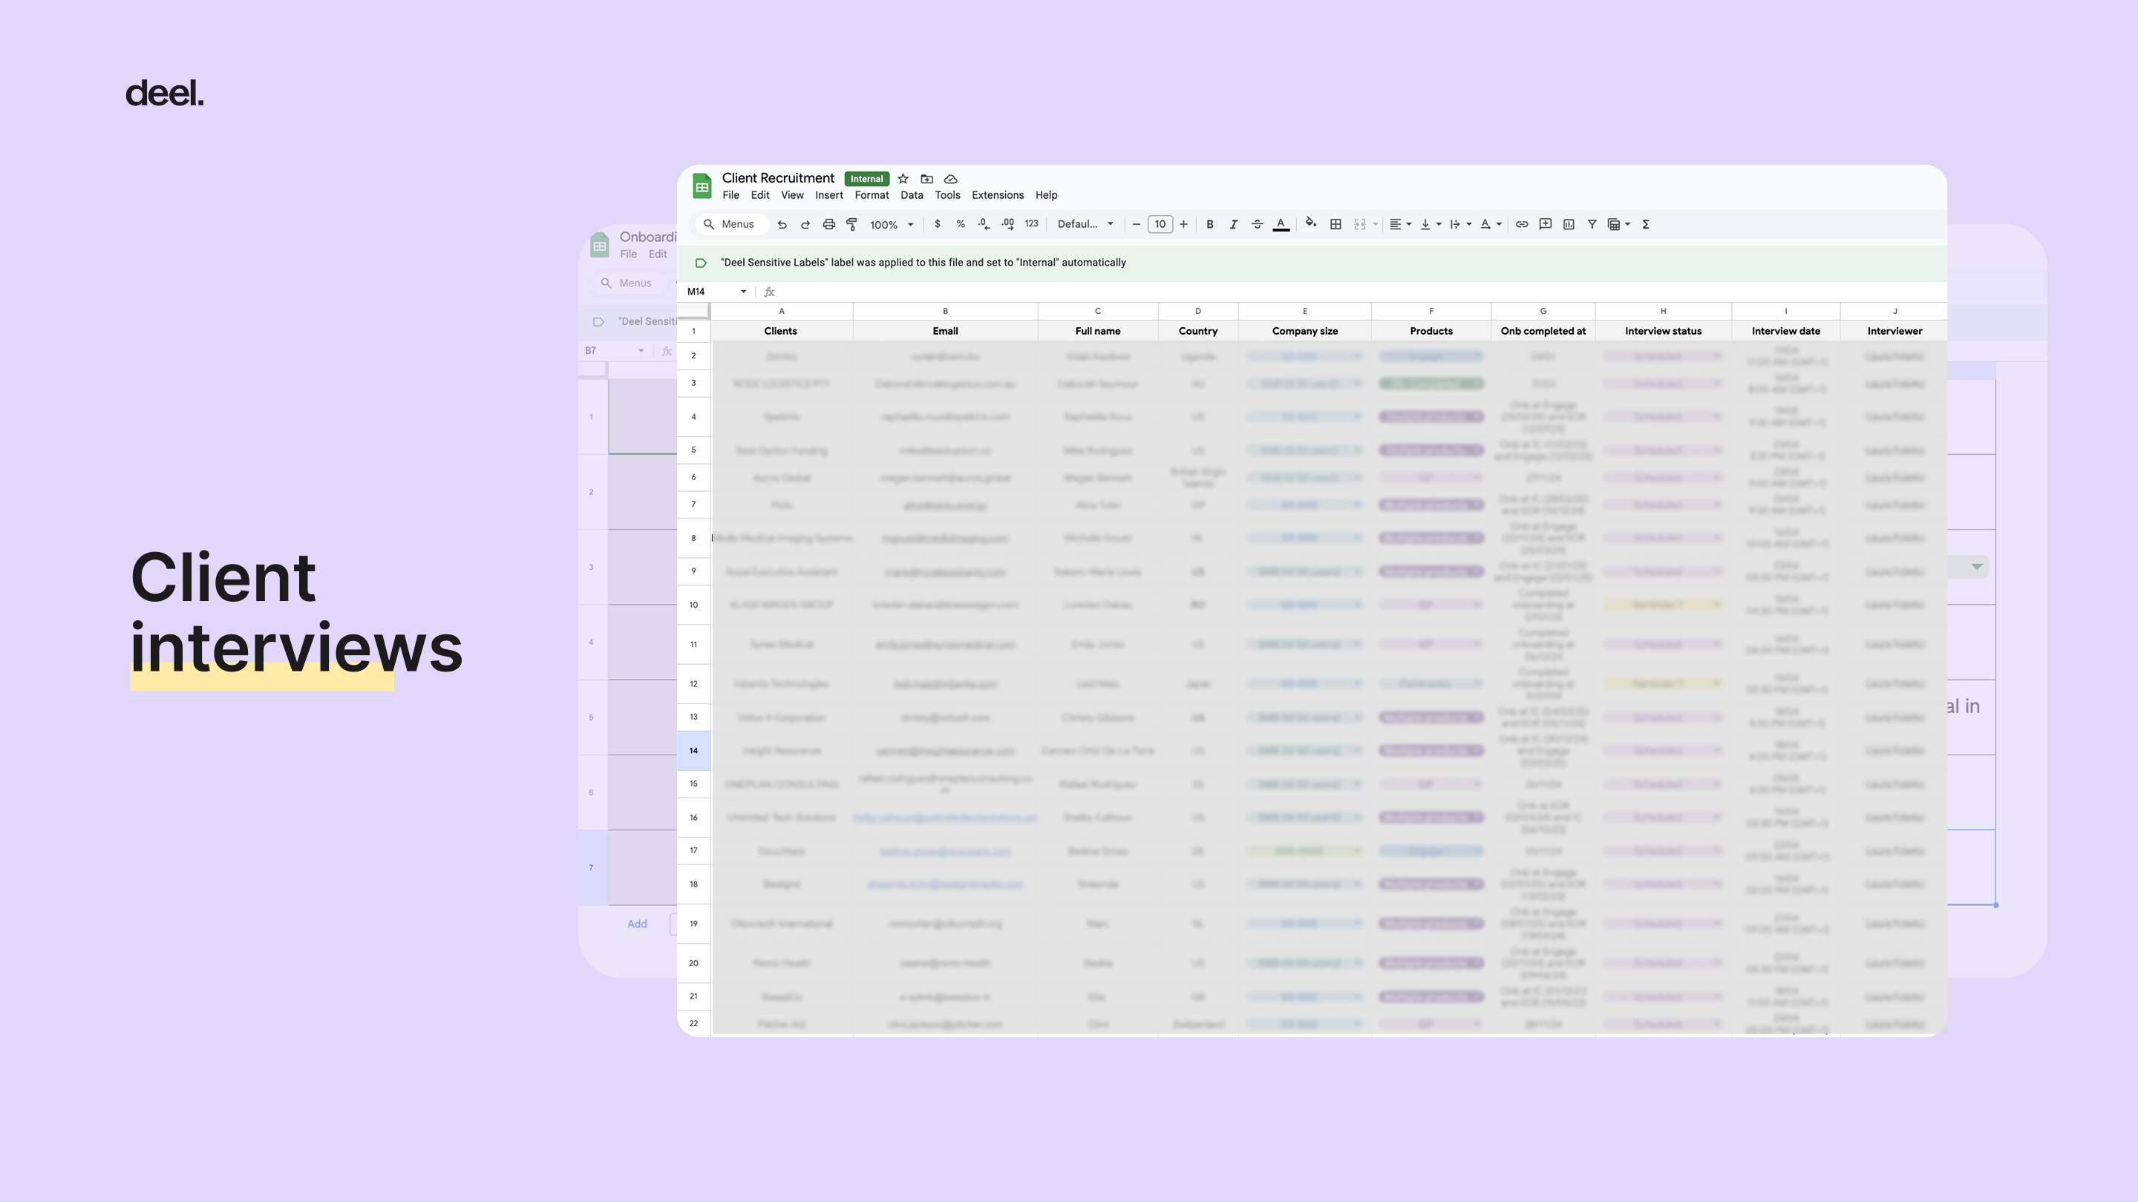Open the borders tool
This screenshot has height=1202, width=2138.
[1336, 224]
